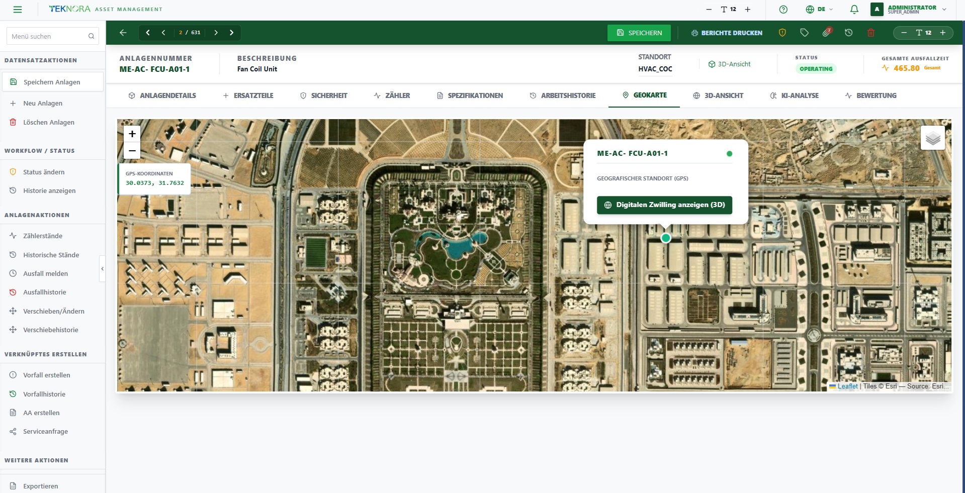The height and width of the screenshot is (493, 965).
Task: Click the red trash delete icon
Action: tap(871, 33)
